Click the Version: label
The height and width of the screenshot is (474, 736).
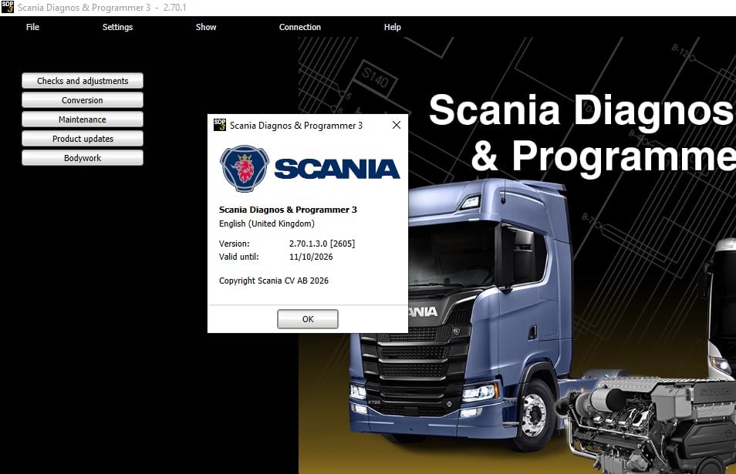click(x=235, y=244)
